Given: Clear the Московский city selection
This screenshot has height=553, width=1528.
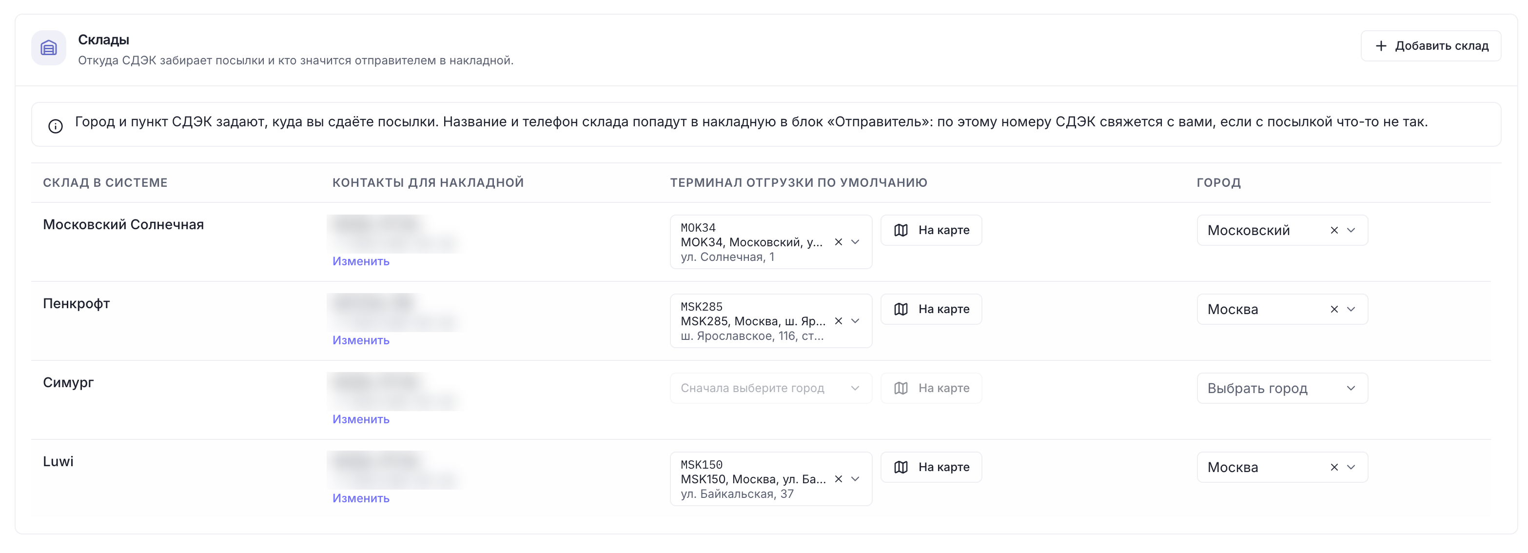Looking at the screenshot, I should click(x=1334, y=230).
